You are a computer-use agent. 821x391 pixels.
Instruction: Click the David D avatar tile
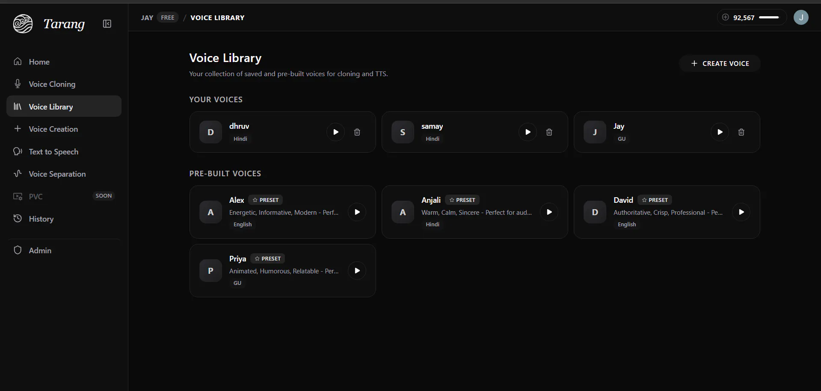595,212
